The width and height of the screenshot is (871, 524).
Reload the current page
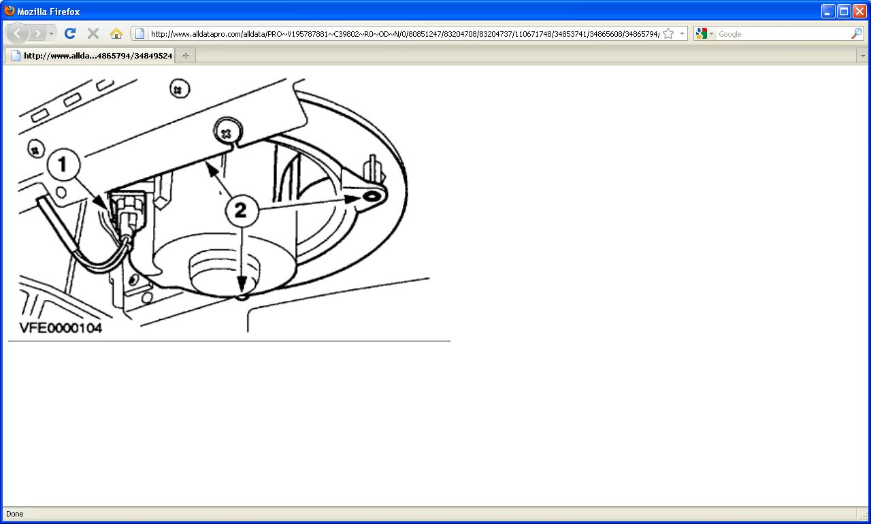coord(70,33)
